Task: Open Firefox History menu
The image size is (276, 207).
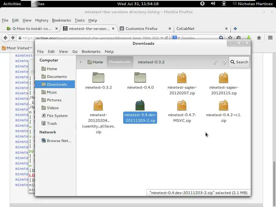Action: point(42,20)
